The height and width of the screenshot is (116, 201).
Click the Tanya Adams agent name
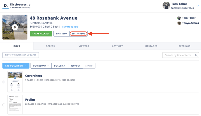190,23
